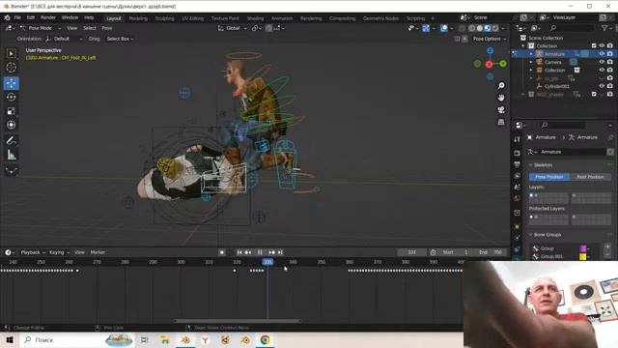Viewport: 618px width, 348px height.
Task: Open the Render properties tab icon
Action: pyautogui.click(x=517, y=153)
